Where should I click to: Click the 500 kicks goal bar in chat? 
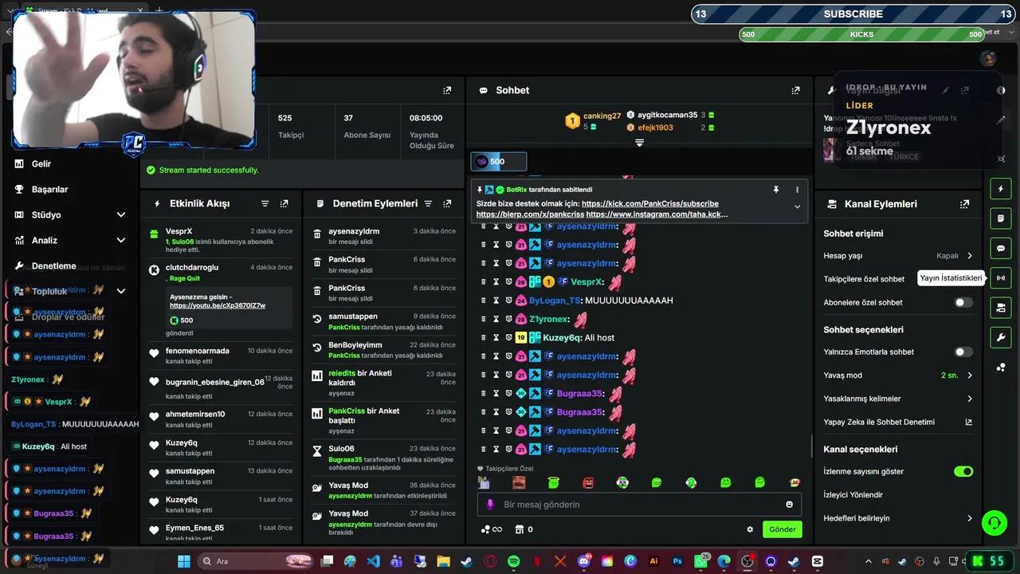499,162
